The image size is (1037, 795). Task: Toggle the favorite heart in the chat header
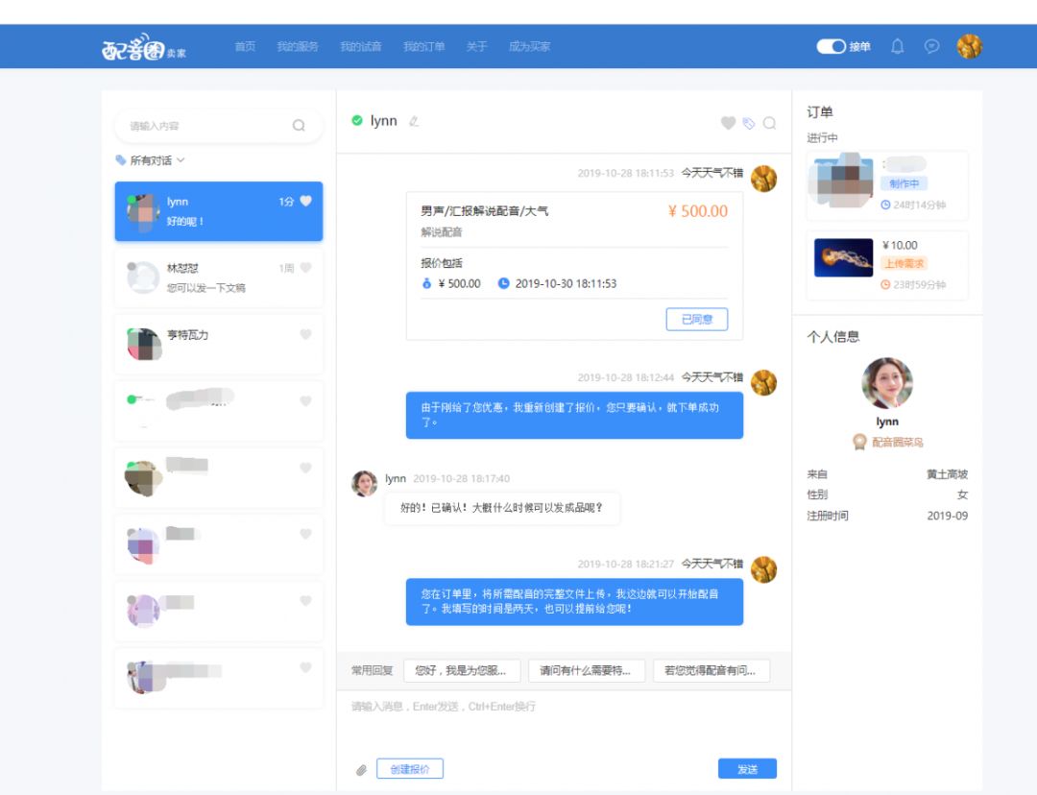click(x=728, y=123)
